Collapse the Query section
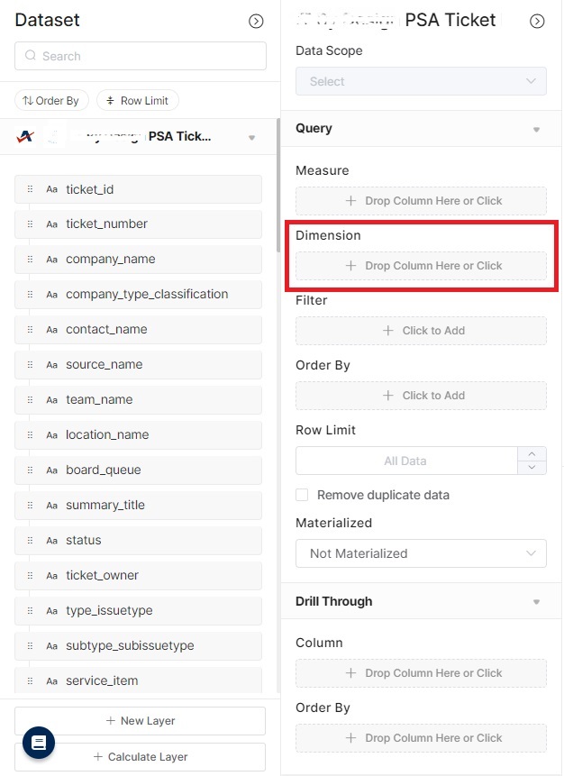The height and width of the screenshot is (776, 564). [536, 129]
